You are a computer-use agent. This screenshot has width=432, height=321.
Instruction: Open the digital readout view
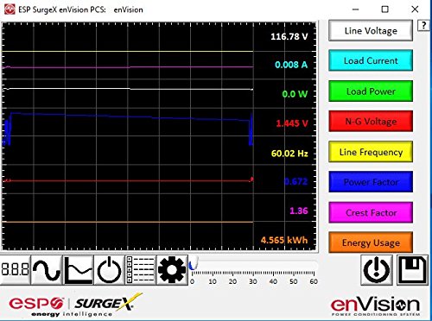tap(16, 270)
